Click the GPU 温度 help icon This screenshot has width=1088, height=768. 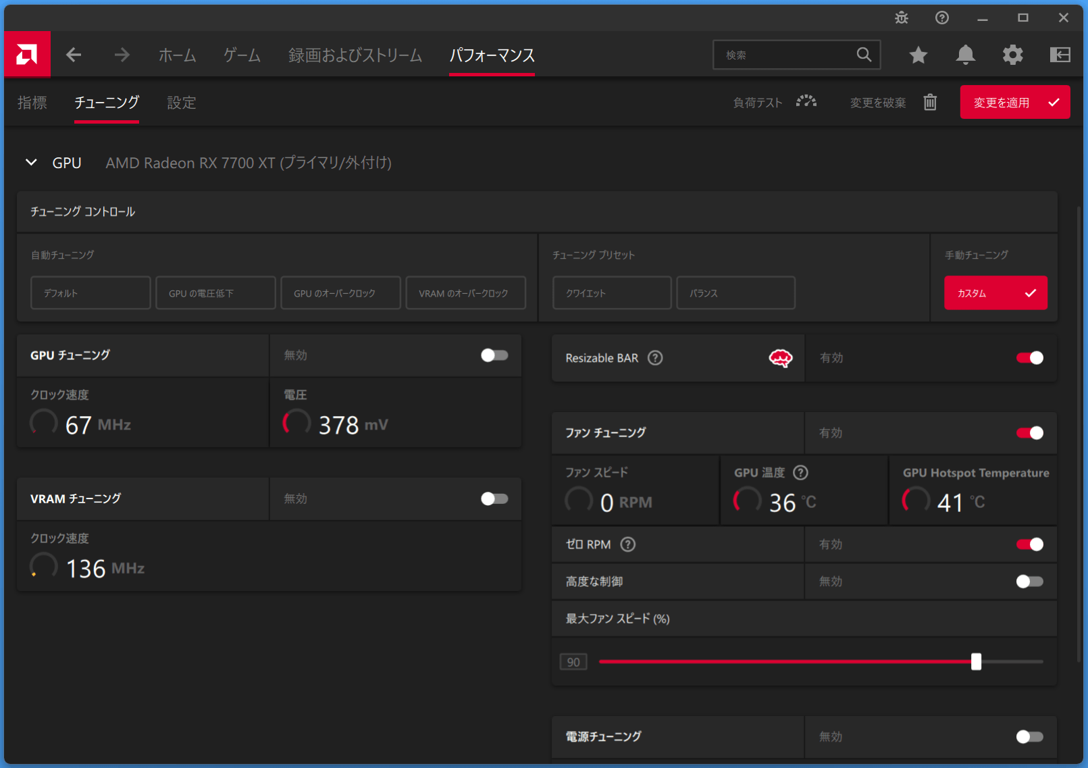point(800,473)
